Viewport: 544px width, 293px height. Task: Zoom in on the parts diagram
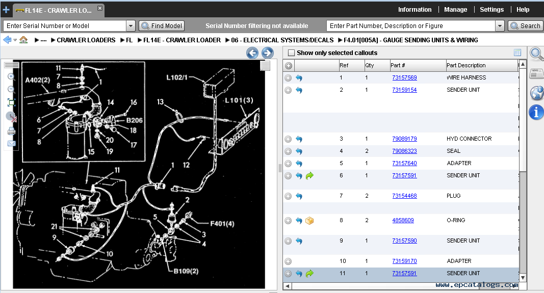point(11,77)
